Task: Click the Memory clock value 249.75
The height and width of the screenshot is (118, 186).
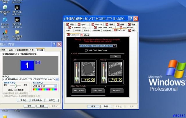Action: pyautogui.click(x=115, y=80)
